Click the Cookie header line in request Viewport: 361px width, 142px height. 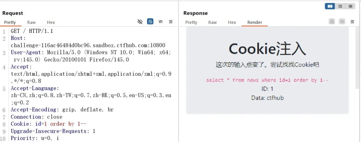click(x=49, y=124)
